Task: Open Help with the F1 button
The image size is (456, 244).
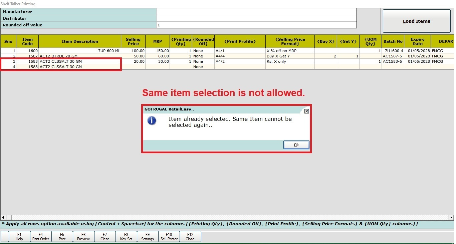Action: point(19,237)
